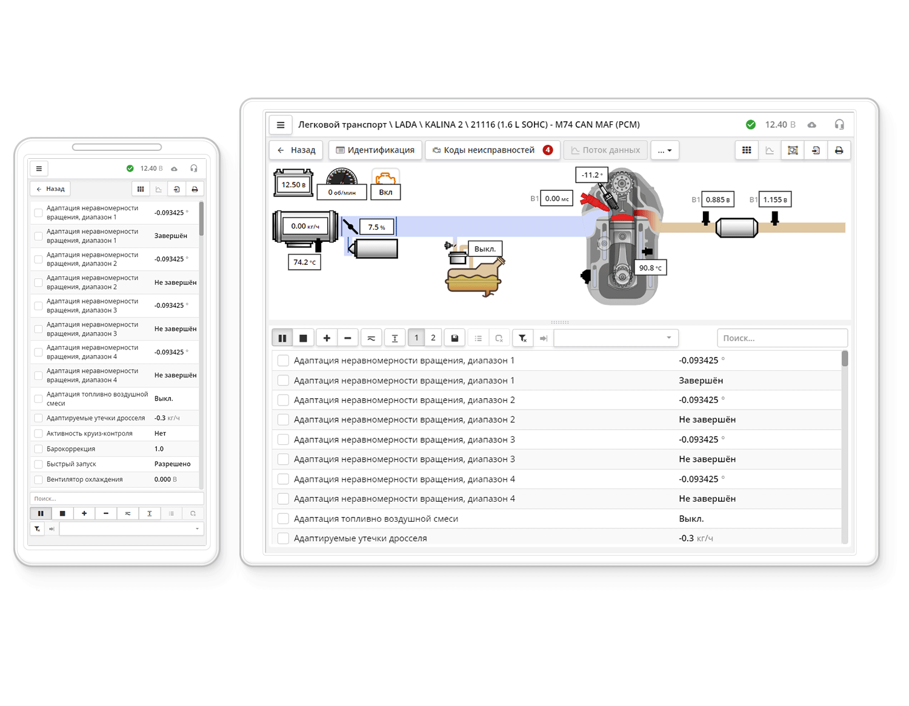Open the bottom combo box in phone view

[x=131, y=529]
